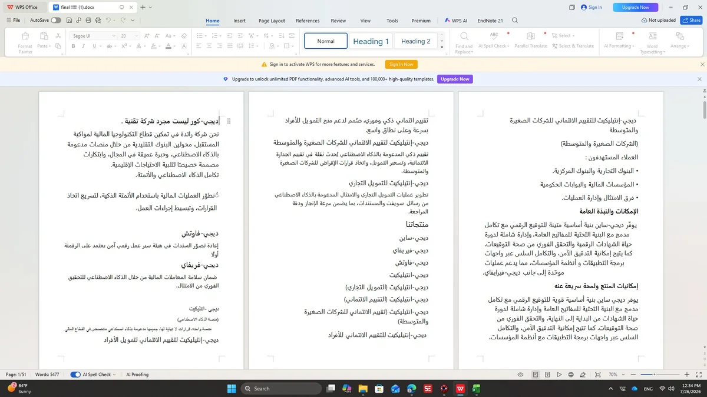Increase font size with A+ icon
This screenshot has width=707, height=397.
[147, 36]
